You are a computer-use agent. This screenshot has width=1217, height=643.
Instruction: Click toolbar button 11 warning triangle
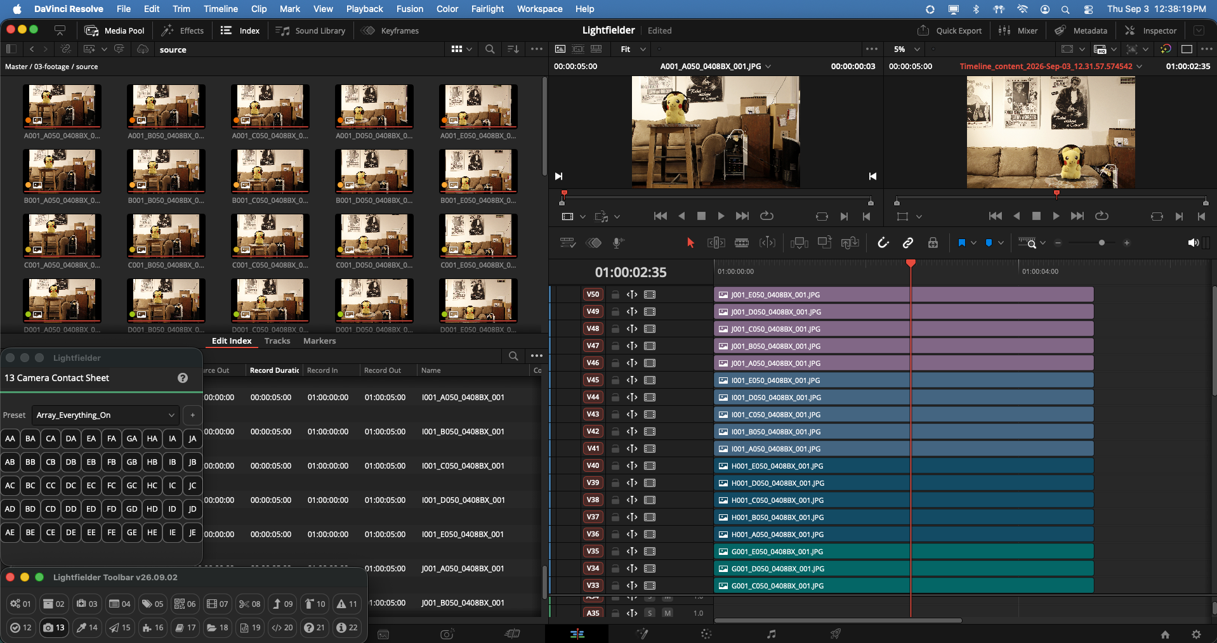pos(347,604)
